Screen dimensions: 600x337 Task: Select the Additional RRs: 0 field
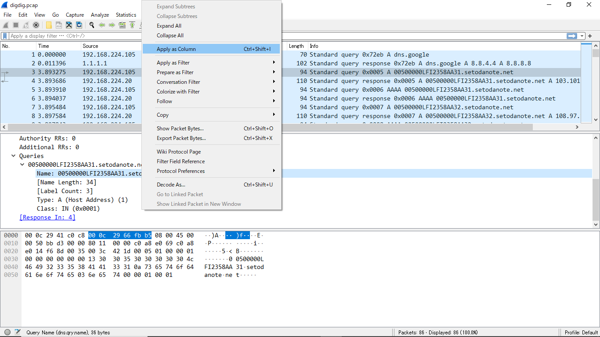49,147
